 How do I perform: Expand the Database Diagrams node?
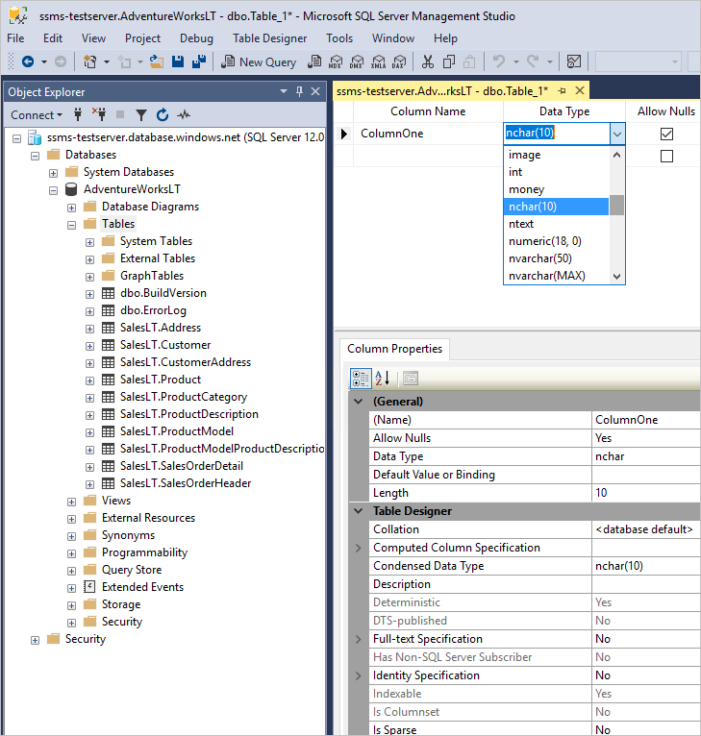tap(71, 208)
